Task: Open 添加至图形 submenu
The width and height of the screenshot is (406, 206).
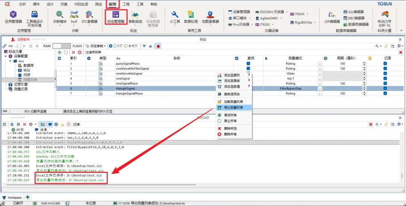Action: [x=234, y=75]
